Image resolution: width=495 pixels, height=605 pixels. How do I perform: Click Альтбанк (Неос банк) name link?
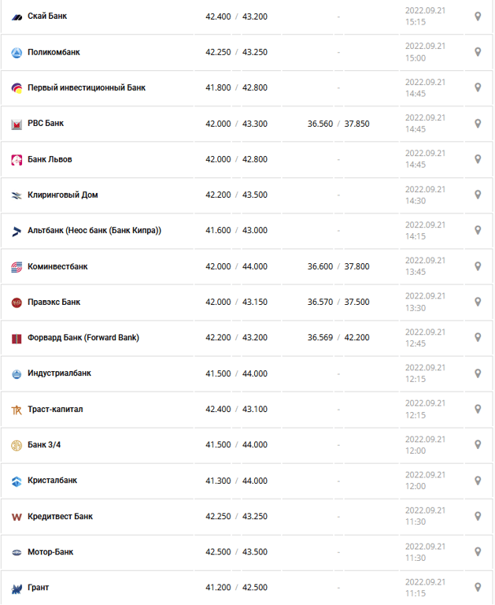click(94, 231)
